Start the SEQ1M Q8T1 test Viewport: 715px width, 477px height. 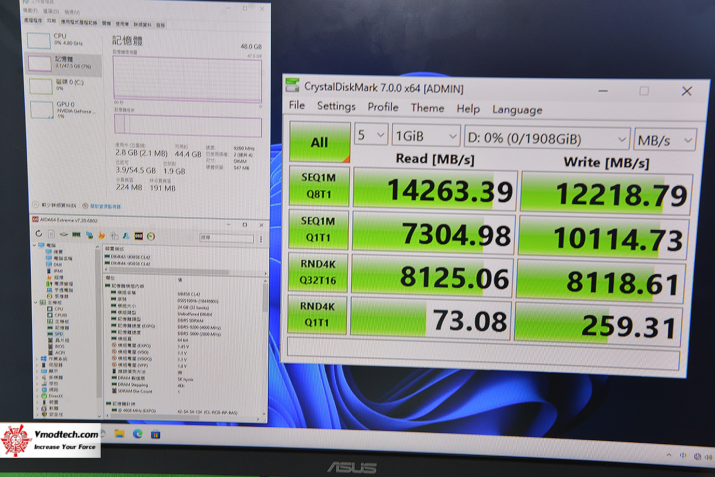click(319, 186)
